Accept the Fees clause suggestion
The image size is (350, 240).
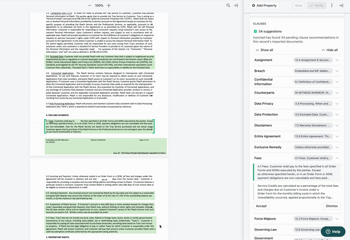pos(261,206)
